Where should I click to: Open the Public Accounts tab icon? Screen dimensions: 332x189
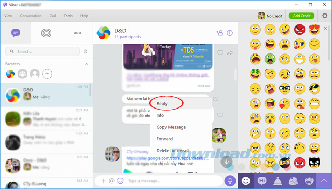tap(46, 33)
